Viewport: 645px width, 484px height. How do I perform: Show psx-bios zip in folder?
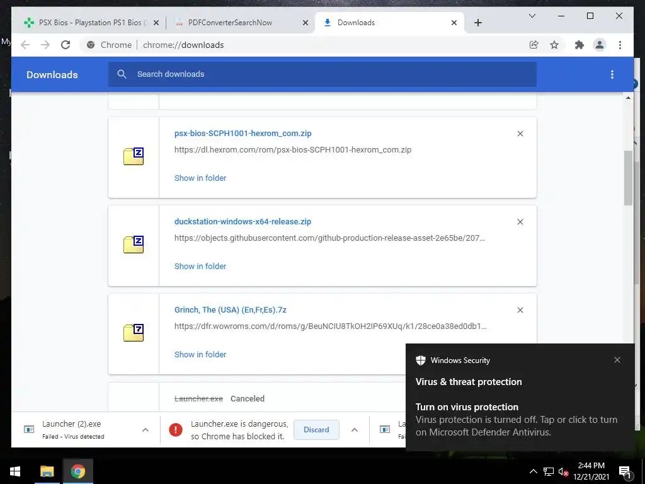[x=200, y=178]
